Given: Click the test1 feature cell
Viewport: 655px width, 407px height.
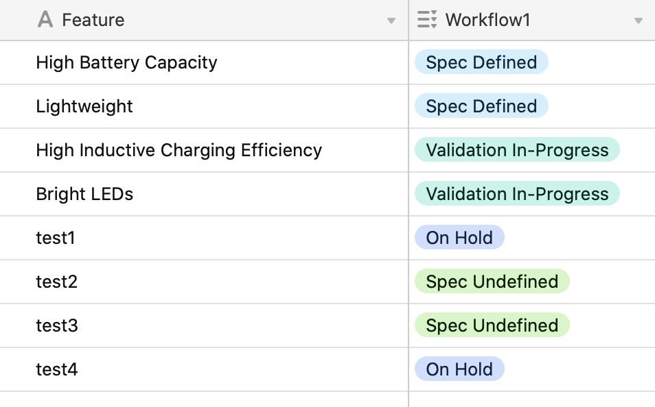Looking at the screenshot, I should coord(56,238).
